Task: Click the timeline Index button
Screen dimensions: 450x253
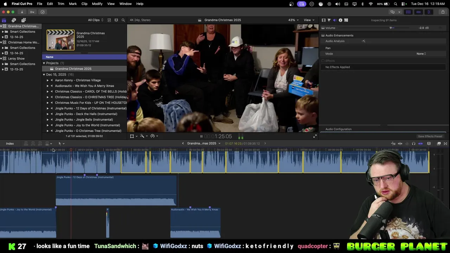Action: [10, 143]
